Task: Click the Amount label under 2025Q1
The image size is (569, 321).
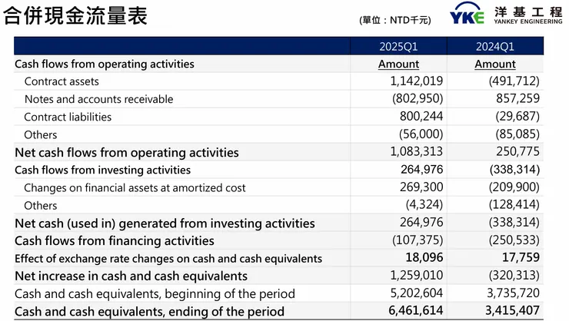Action: click(398, 65)
